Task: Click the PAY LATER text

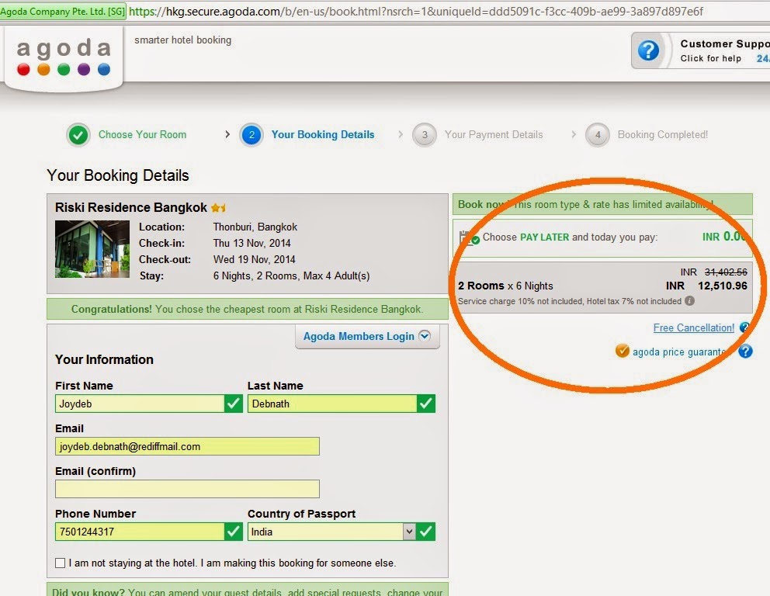Action: tap(545, 237)
